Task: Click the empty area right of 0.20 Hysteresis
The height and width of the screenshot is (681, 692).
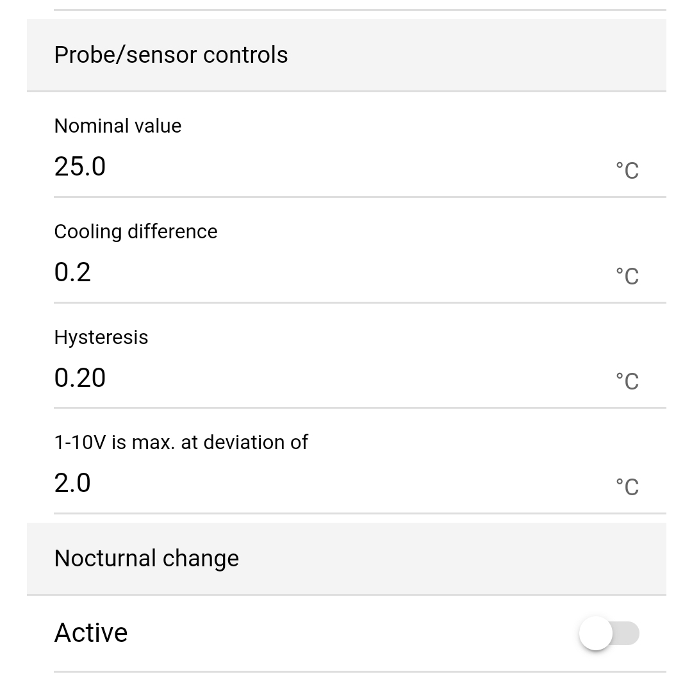Action: 352,378
